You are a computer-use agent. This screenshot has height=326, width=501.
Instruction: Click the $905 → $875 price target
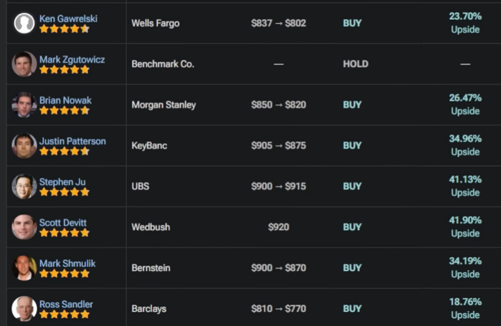coord(279,145)
